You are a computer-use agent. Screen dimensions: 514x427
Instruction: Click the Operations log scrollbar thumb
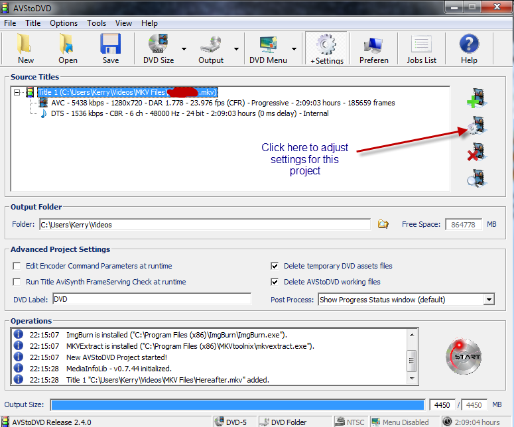point(412,361)
